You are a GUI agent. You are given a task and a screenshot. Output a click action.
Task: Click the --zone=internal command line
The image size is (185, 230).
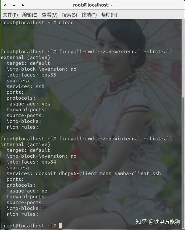pos(86,139)
